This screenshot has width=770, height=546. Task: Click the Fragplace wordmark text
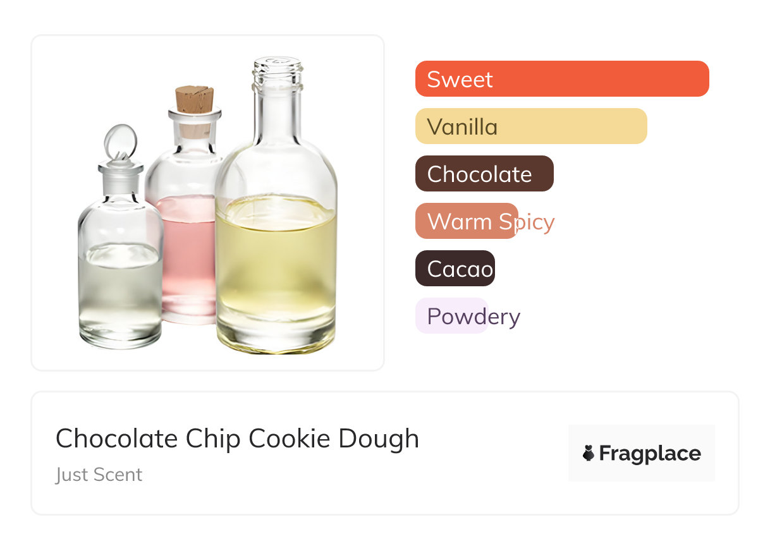(x=650, y=453)
